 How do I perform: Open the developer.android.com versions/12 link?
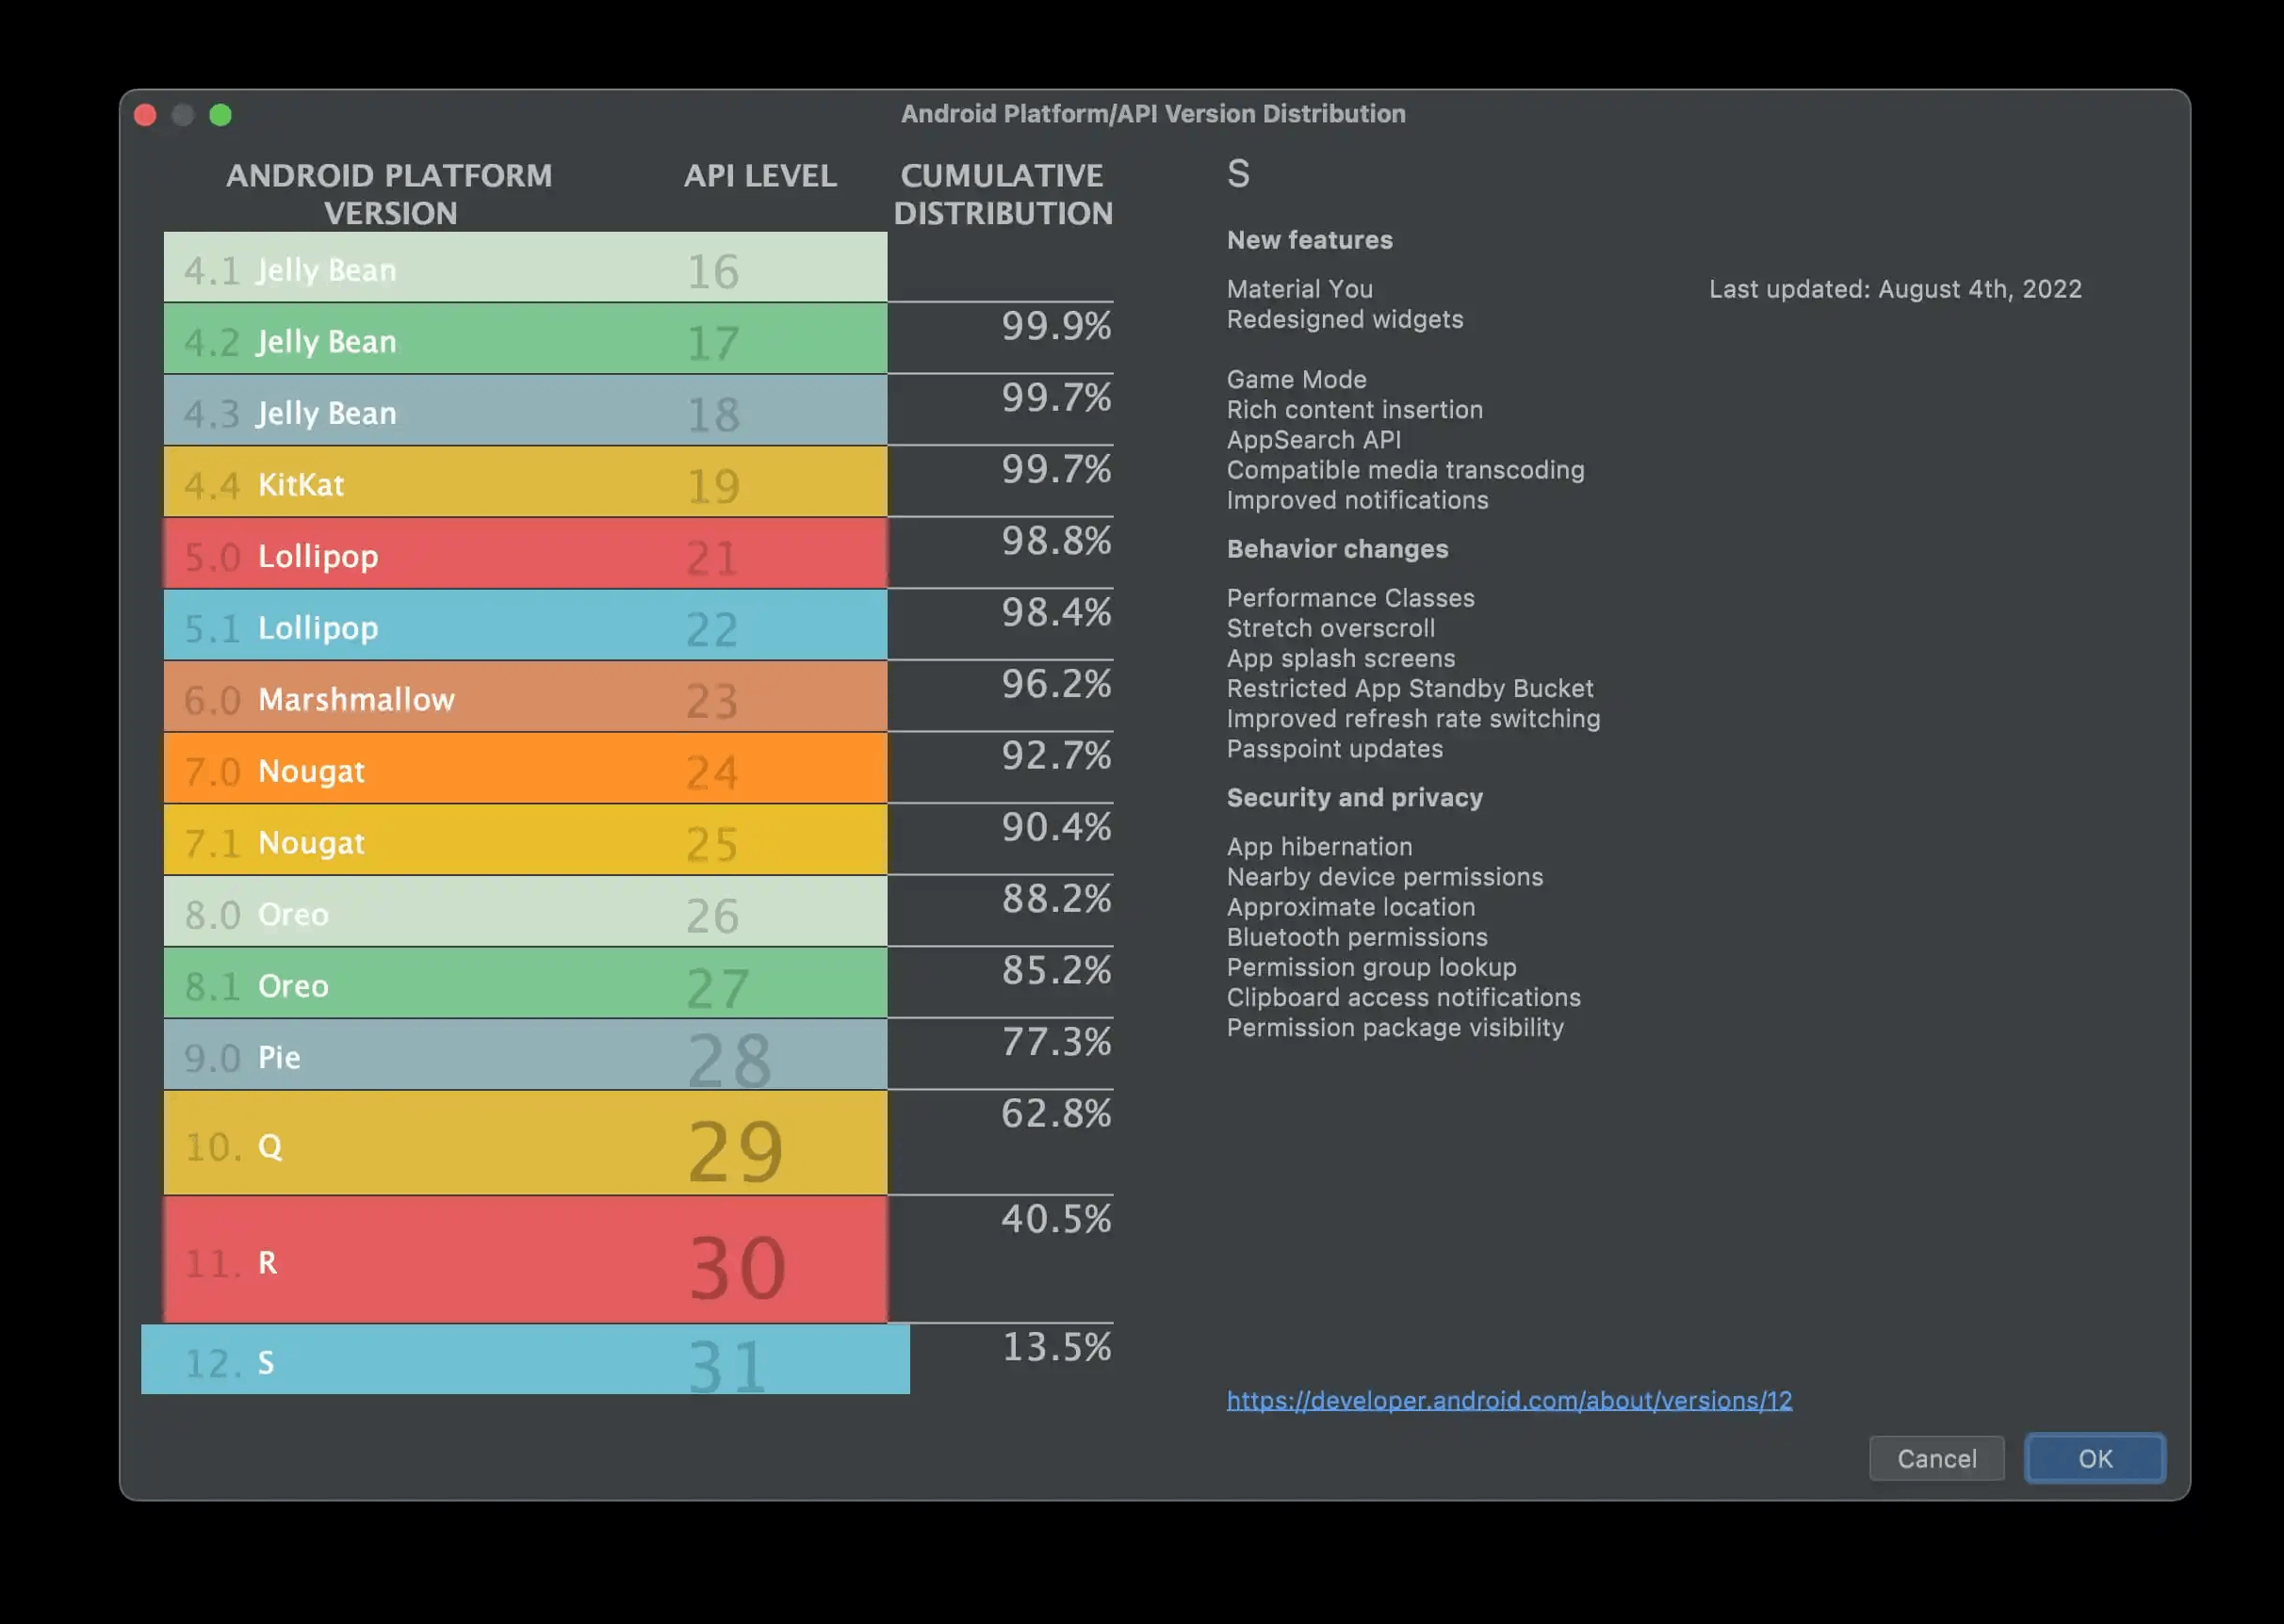(x=1508, y=1400)
